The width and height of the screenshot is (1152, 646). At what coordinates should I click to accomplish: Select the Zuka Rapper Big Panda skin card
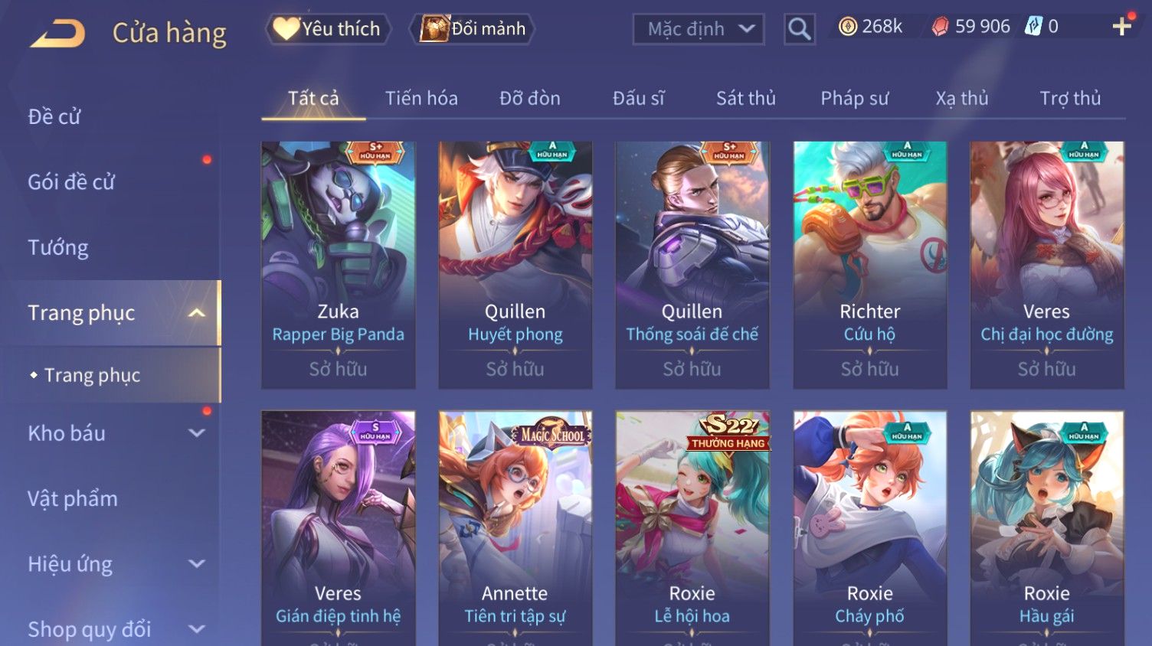tap(339, 265)
